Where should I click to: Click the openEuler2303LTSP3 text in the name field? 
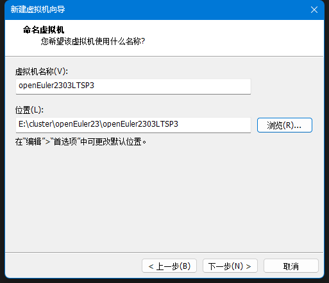click(56, 86)
